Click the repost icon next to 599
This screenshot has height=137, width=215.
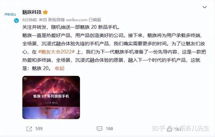29,129
